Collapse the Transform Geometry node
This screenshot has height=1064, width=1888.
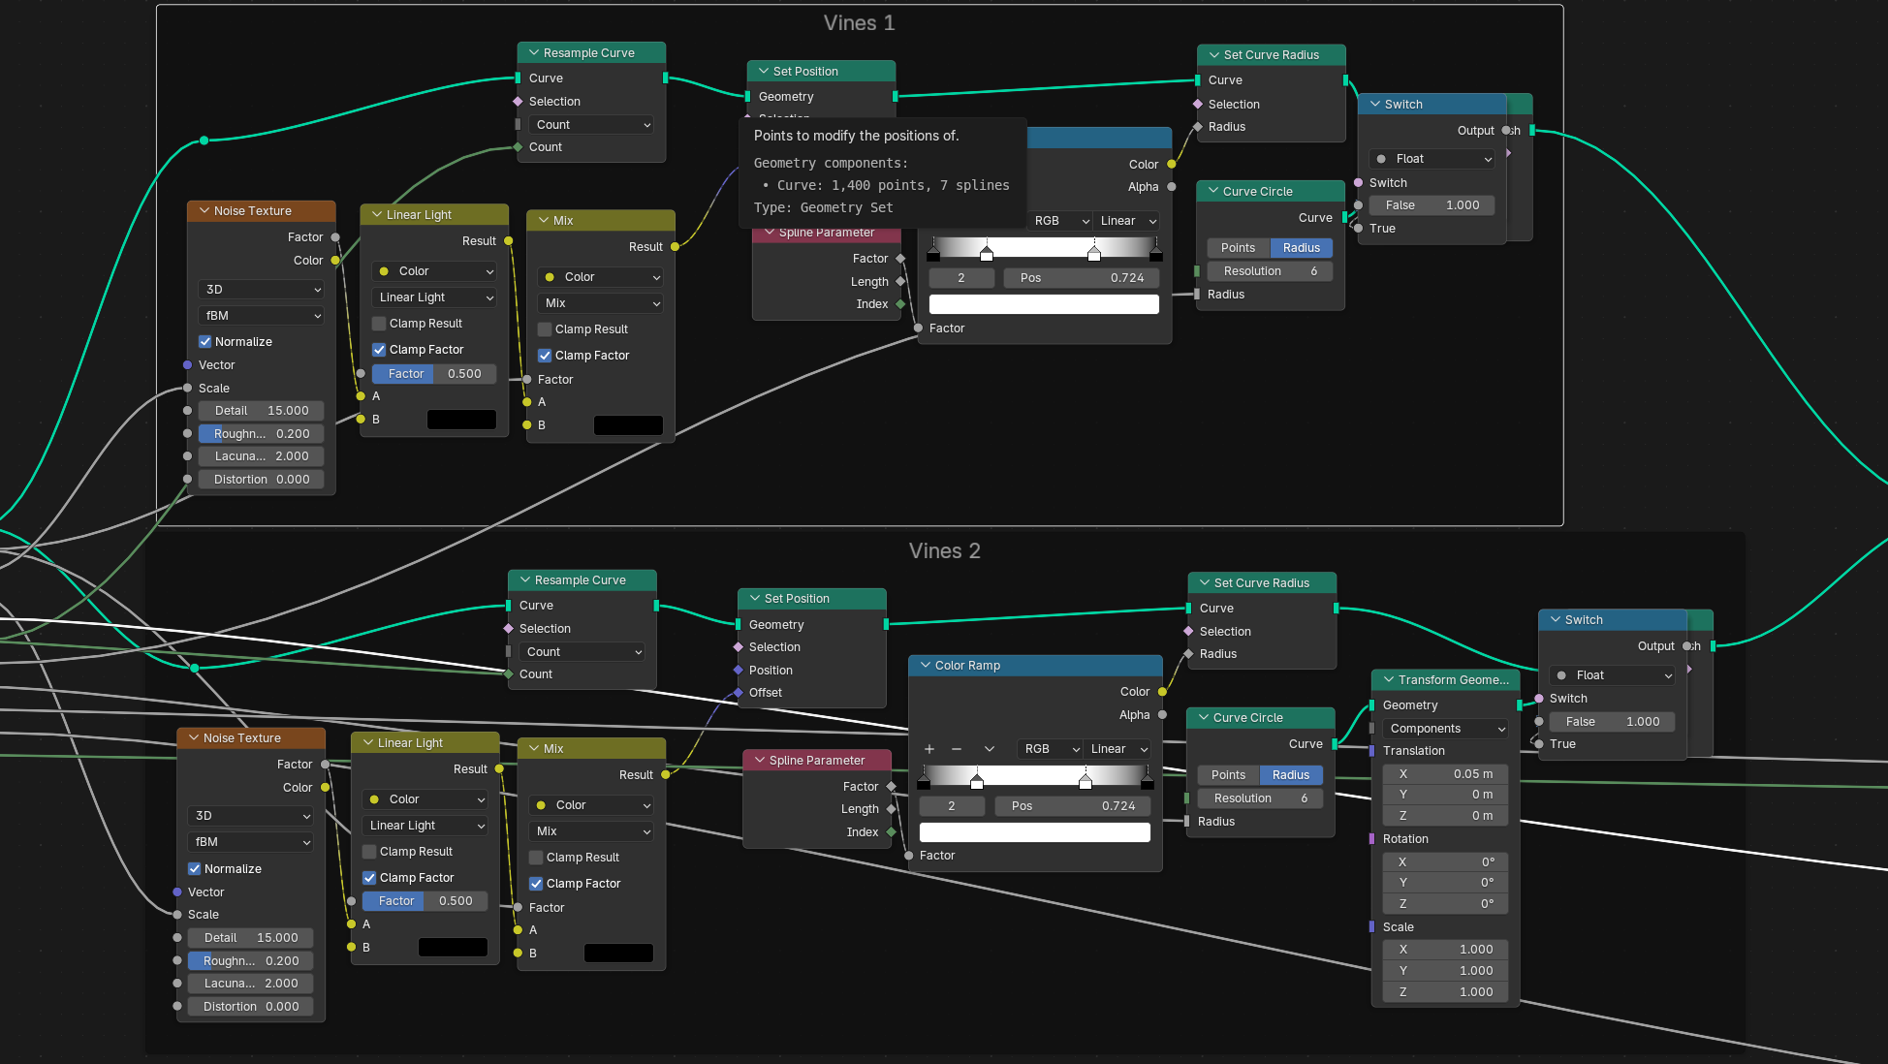pos(1389,680)
